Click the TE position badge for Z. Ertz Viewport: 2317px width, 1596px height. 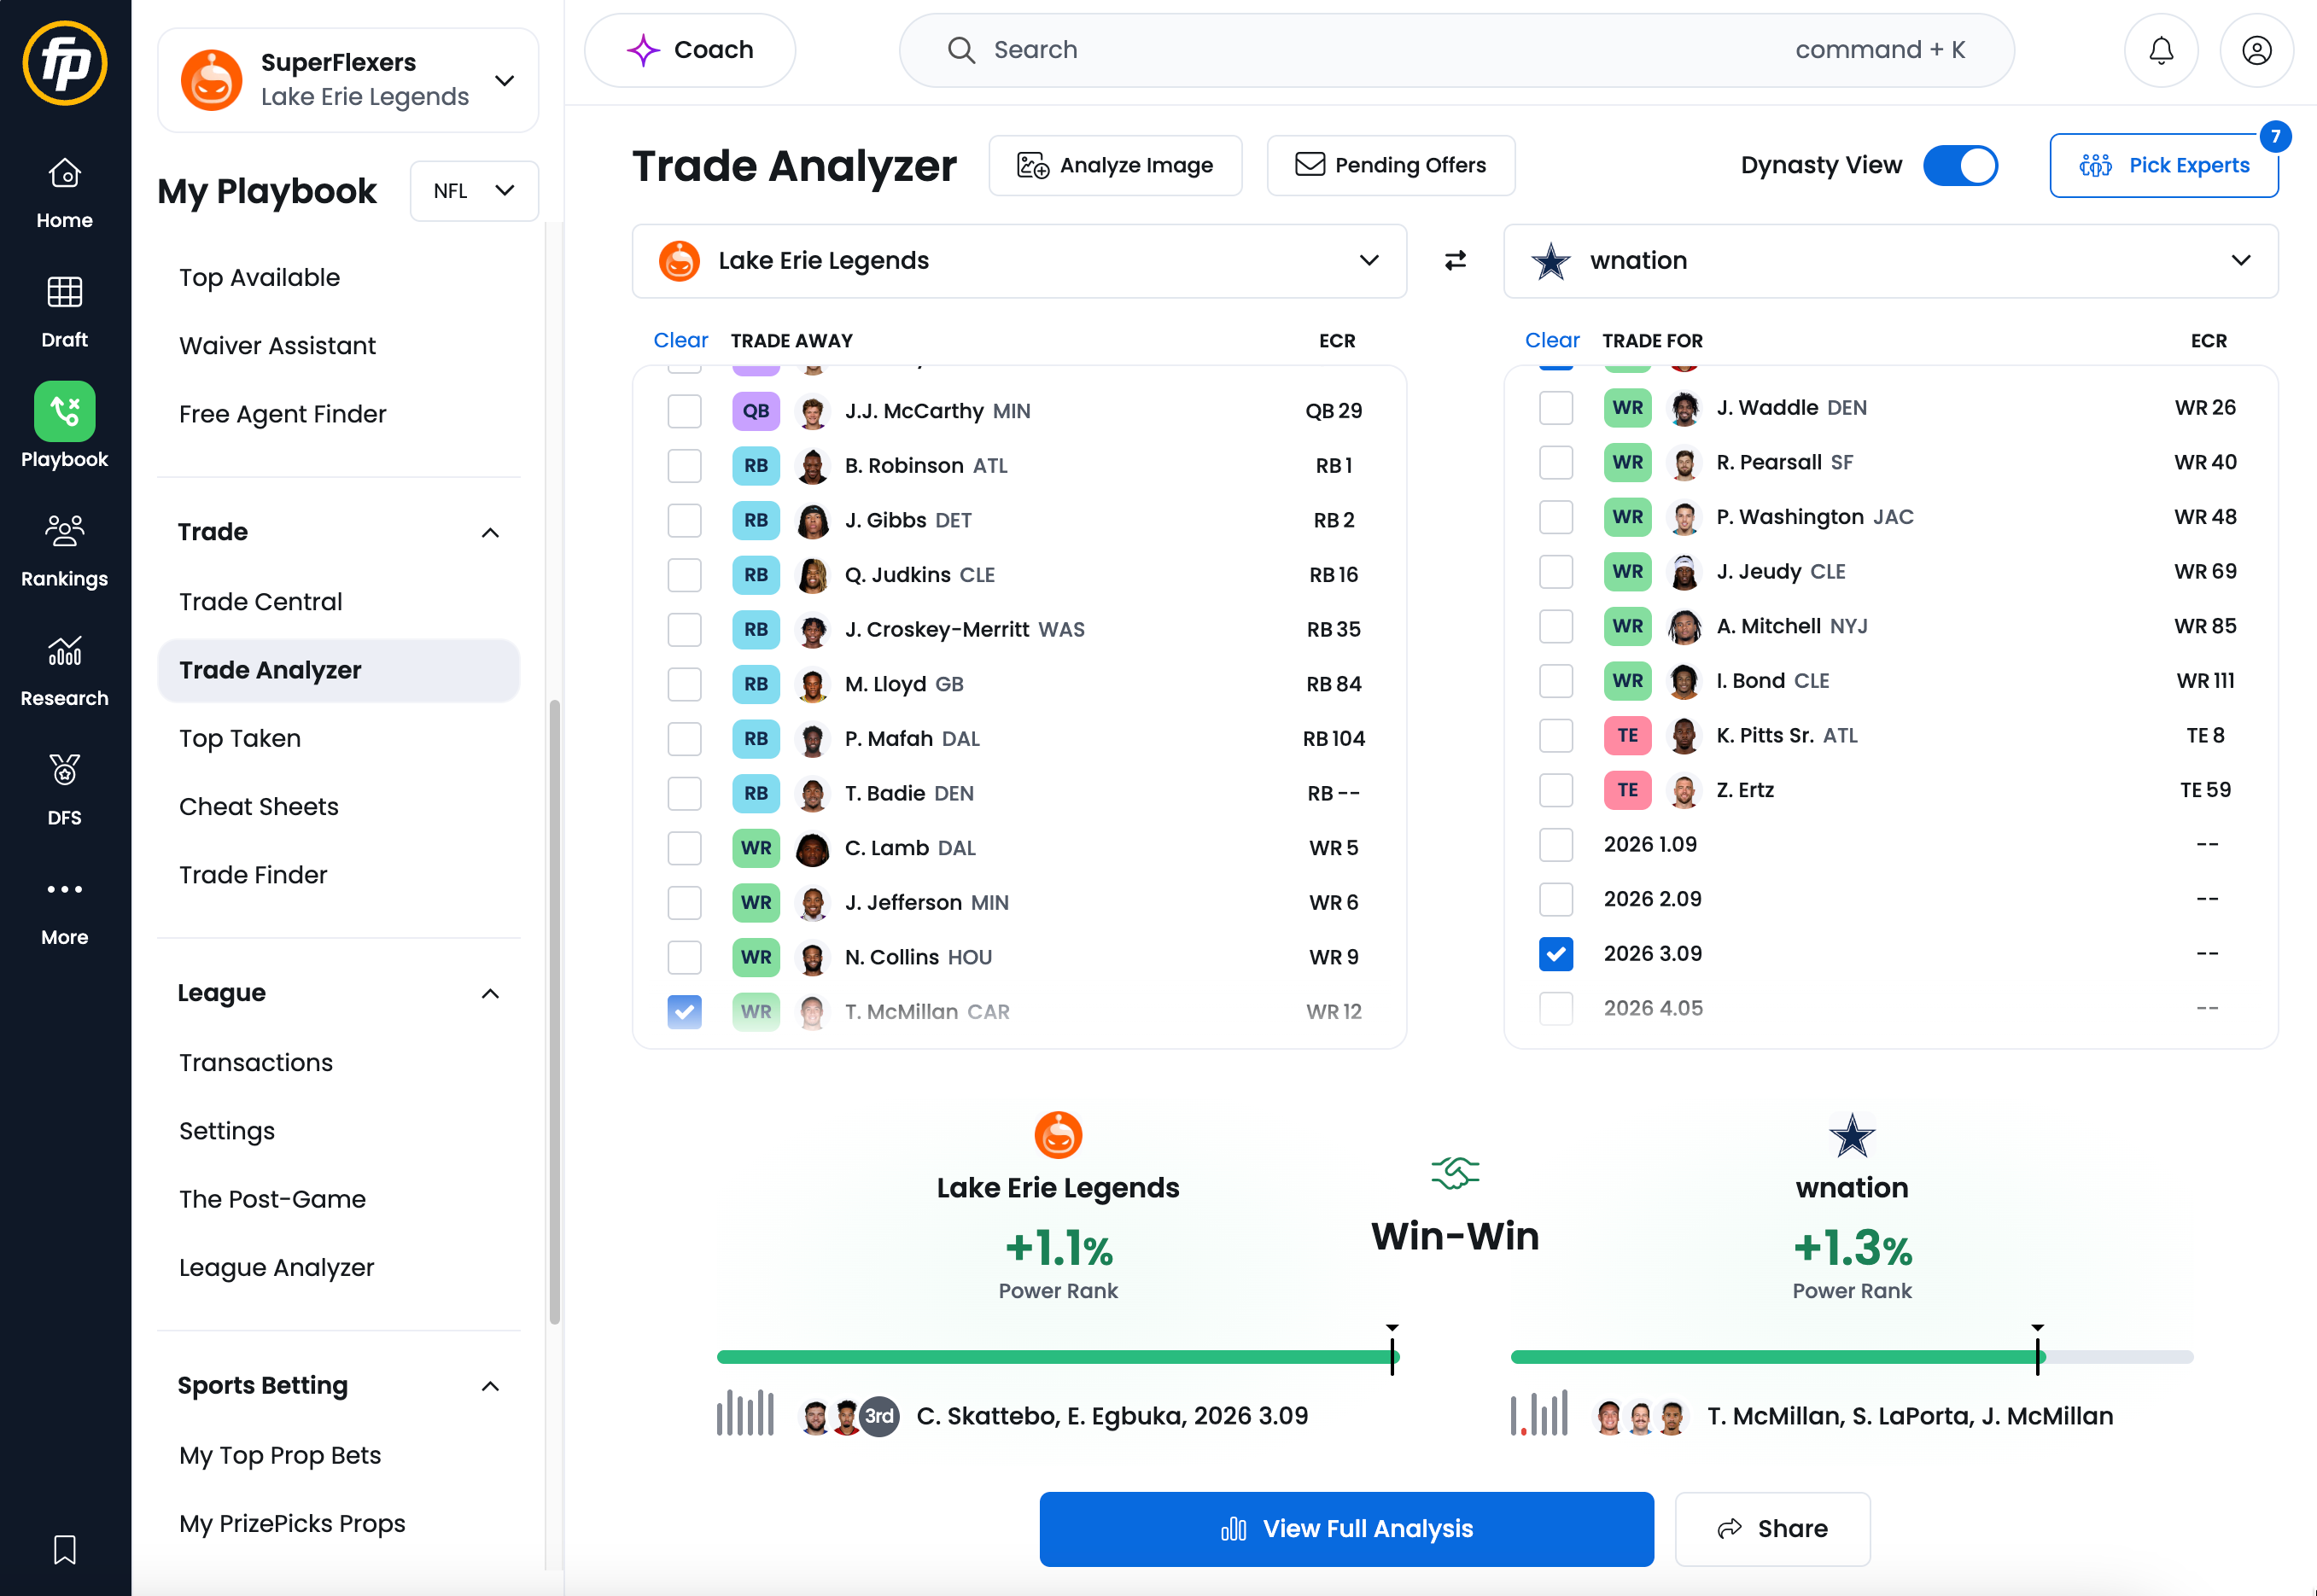point(1628,790)
